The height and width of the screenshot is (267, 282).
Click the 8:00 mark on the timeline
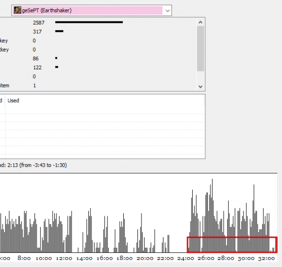[24, 258]
